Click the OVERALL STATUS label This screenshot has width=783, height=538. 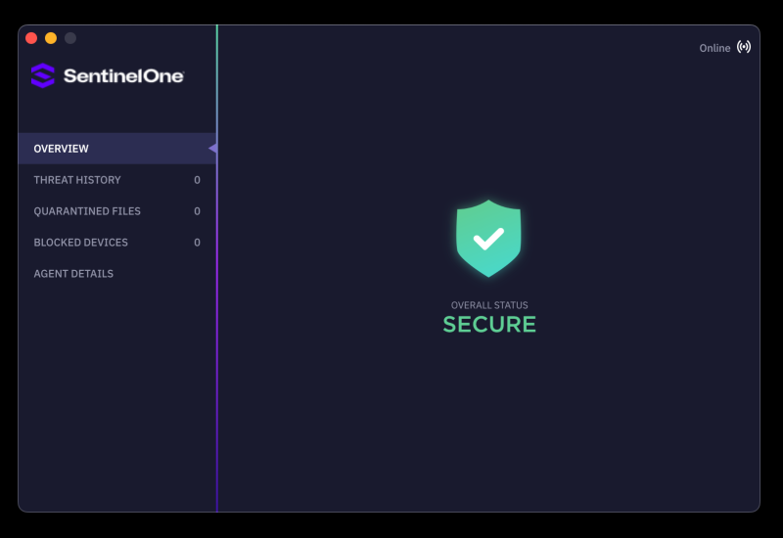tap(489, 305)
